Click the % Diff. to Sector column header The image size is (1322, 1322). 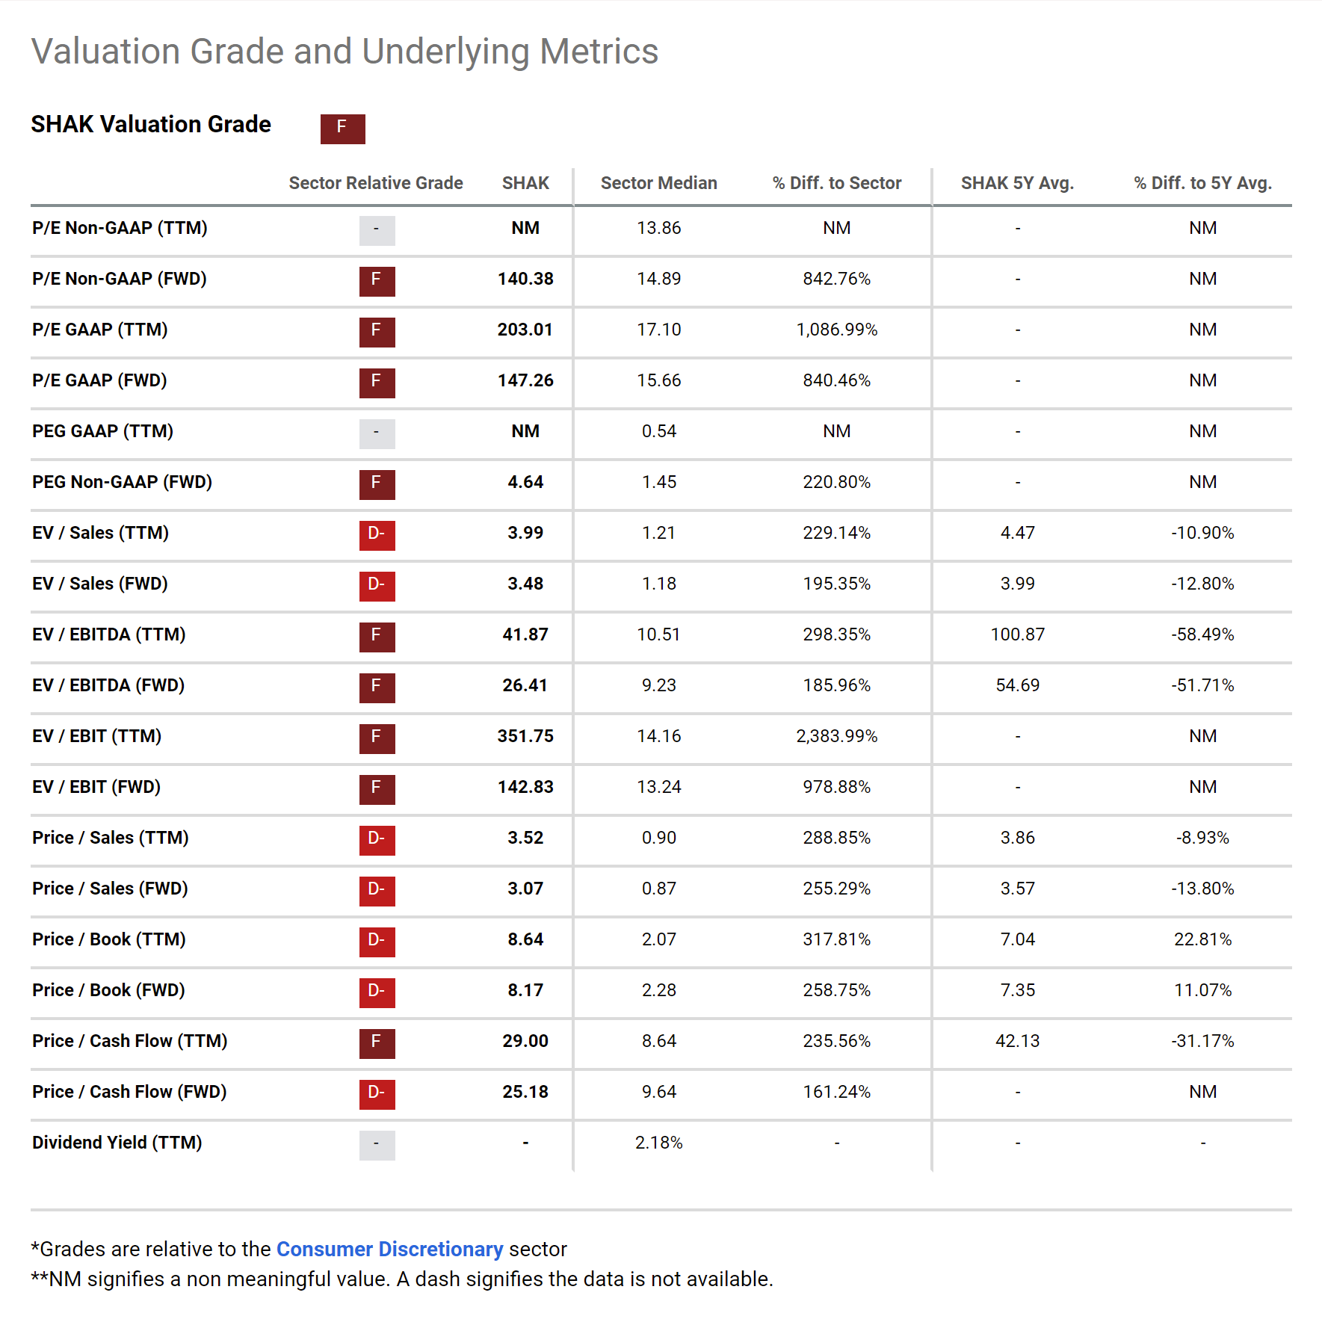836,183
